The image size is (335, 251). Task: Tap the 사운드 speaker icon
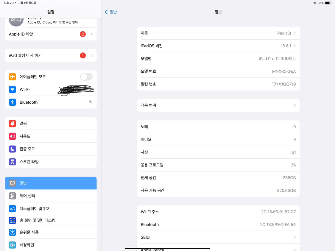coord(12,136)
